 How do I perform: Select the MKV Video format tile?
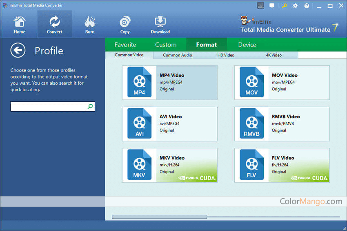click(x=169, y=165)
